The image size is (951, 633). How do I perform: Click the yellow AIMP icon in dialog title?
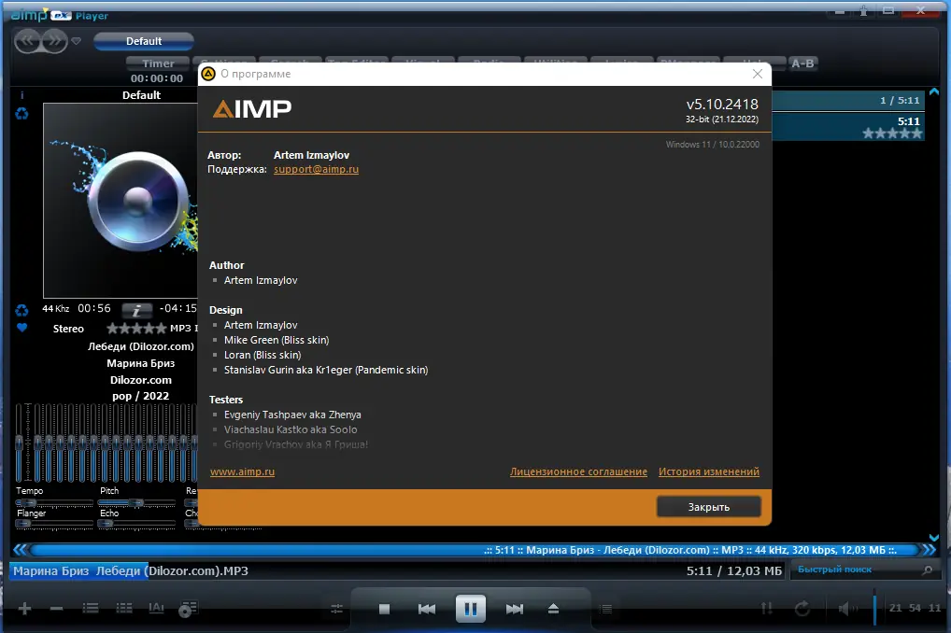click(208, 74)
